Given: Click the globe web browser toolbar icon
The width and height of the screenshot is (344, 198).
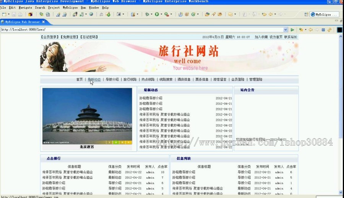Looking at the screenshot, I should point(91,14).
